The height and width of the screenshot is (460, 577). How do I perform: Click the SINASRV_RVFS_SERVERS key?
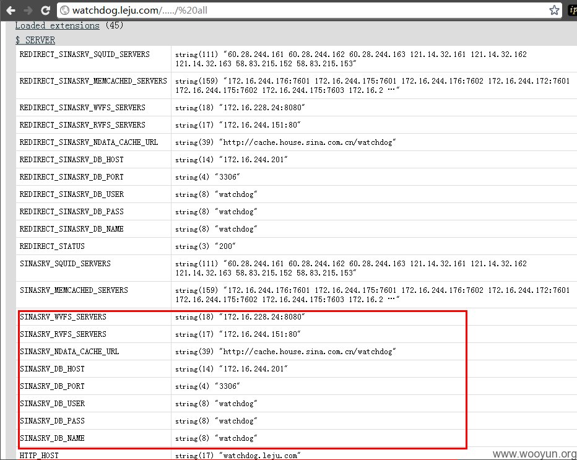point(63,334)
